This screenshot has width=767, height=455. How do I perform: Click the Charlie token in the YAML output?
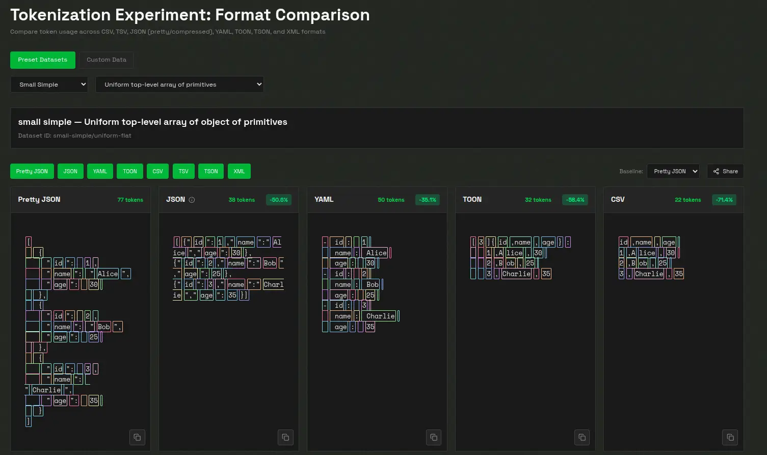click(381, 316)
